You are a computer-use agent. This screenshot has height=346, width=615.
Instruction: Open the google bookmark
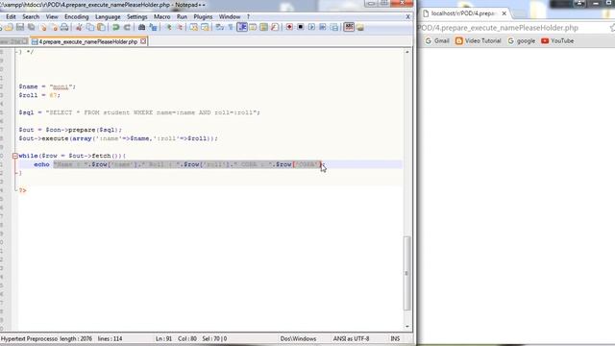(x=521, y=40)
